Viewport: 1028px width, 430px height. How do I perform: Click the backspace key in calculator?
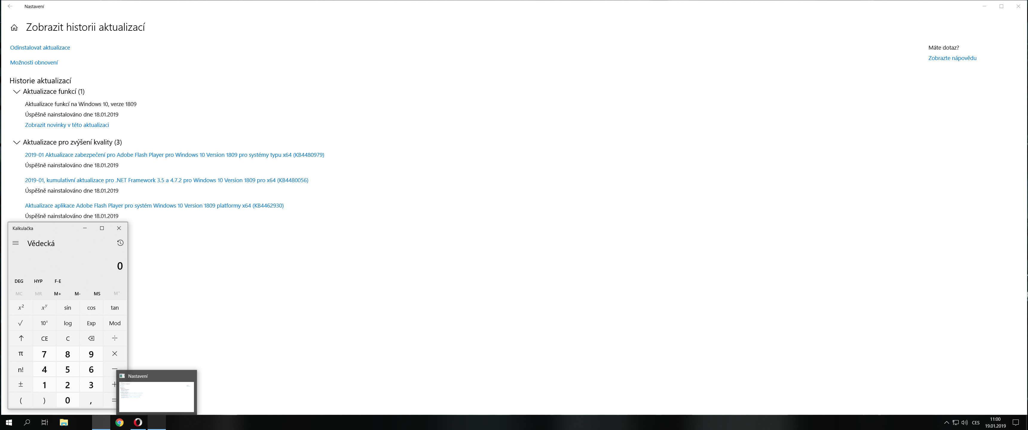point(91,338)
